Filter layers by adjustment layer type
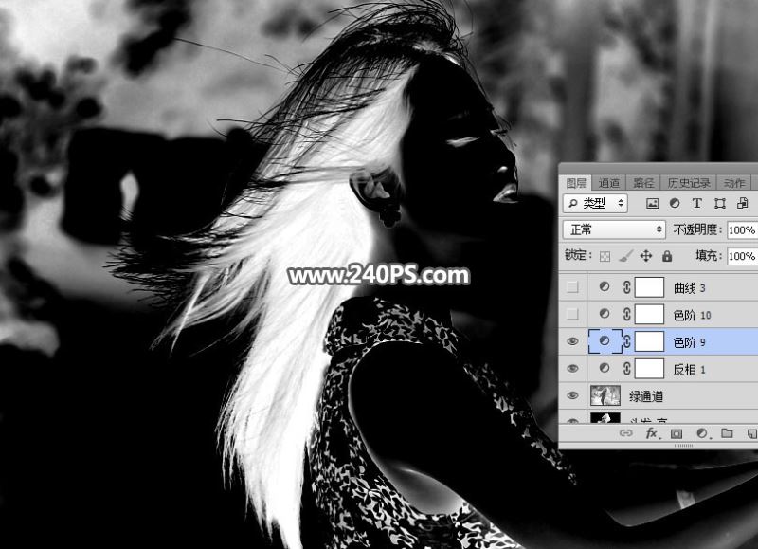Viewport: 758px width, 549px height. point(675,204)
